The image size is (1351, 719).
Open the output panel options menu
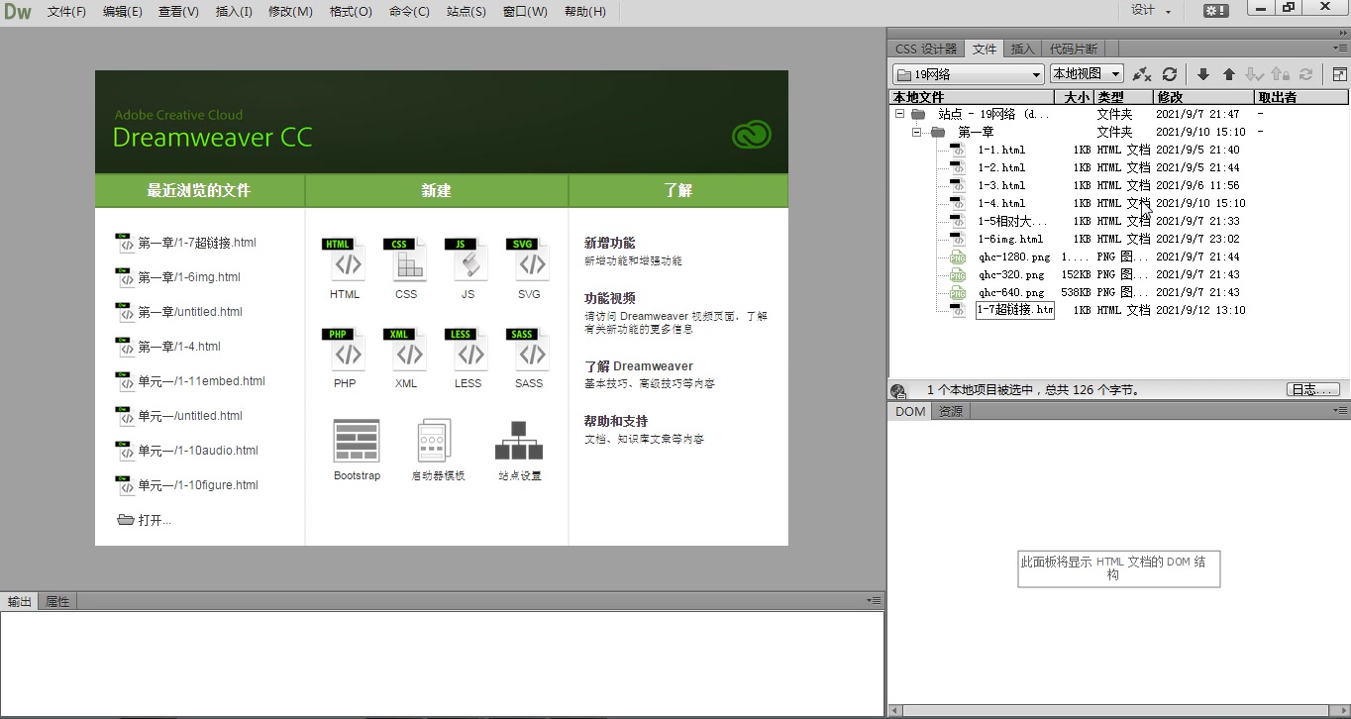pos(874,600)
